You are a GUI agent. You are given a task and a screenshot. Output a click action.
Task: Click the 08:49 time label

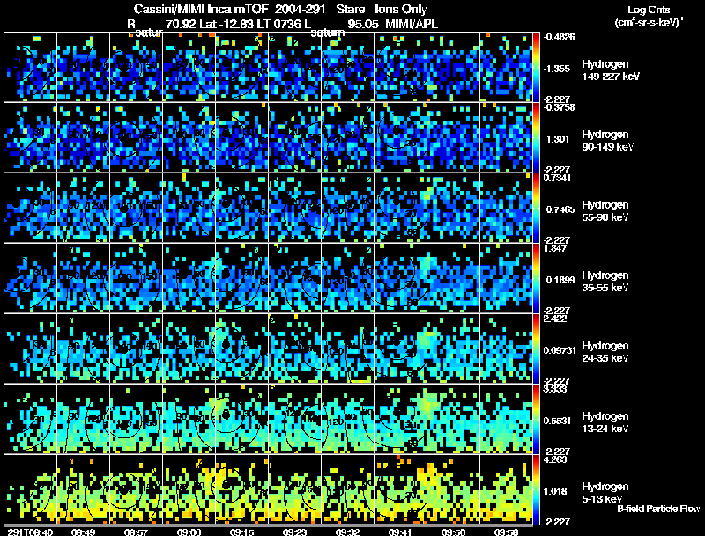83,532
